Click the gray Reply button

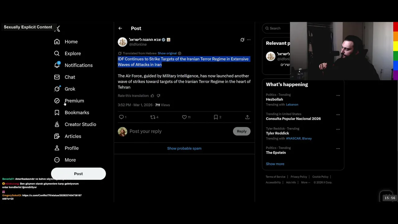pyautogui.click(x=242, y=131)
